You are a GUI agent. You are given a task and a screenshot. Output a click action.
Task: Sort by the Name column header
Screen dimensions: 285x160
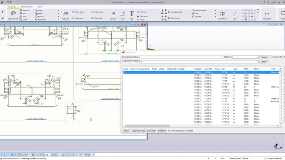coord(256,69)
